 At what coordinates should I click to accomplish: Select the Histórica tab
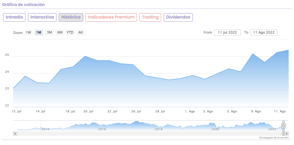pyautogui.click(x=71, y=17)
